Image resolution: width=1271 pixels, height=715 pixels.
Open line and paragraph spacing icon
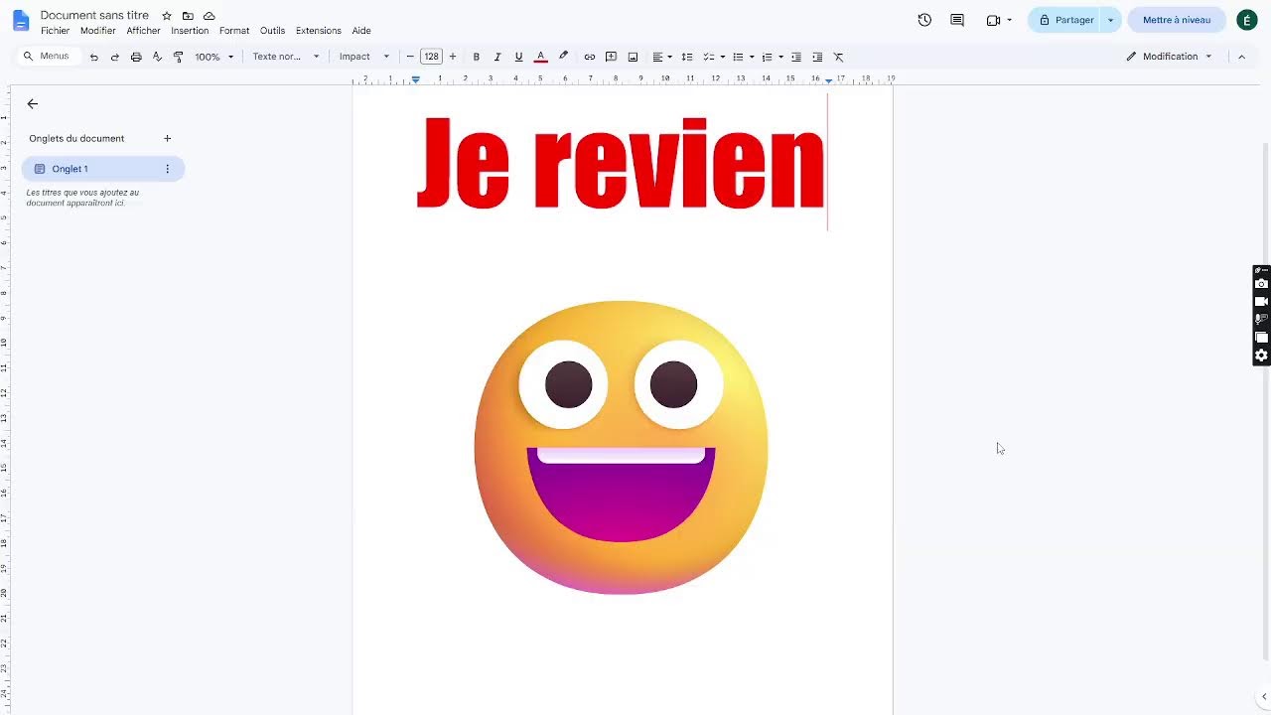click(686, 57)
